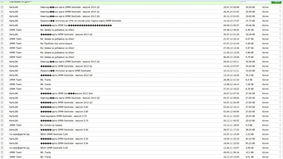Check the box for the 28.07.11 17:22 message

coord(2,130)
